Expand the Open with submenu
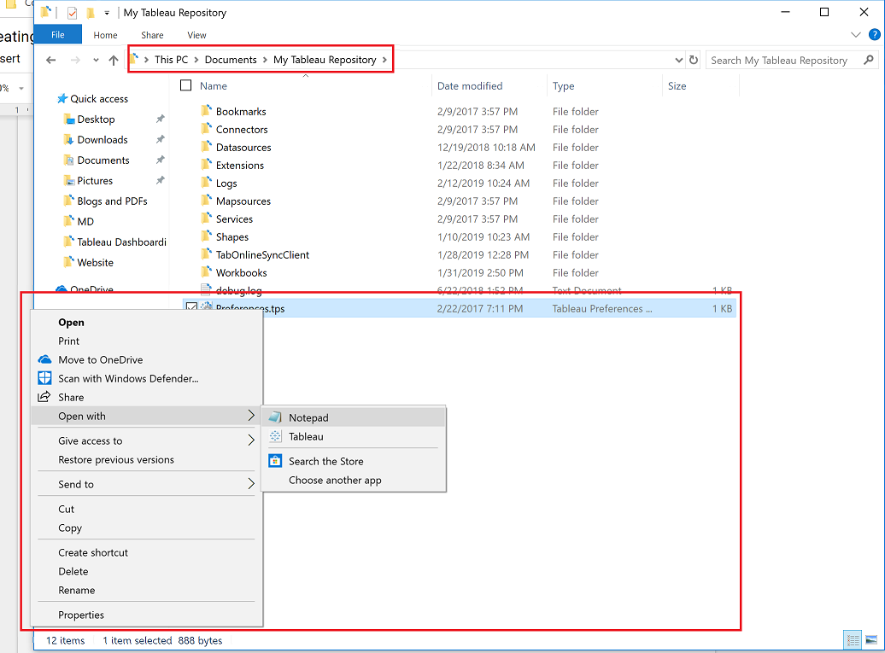 coord(146,416)
